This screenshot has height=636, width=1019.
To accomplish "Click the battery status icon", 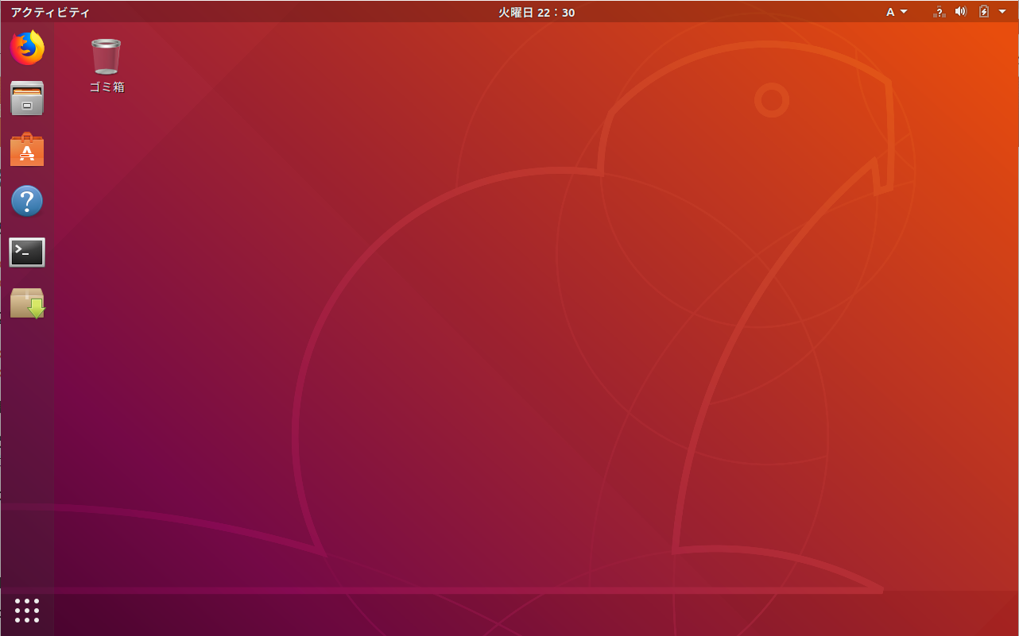I will pyautogui.click(x=984, y=12).
